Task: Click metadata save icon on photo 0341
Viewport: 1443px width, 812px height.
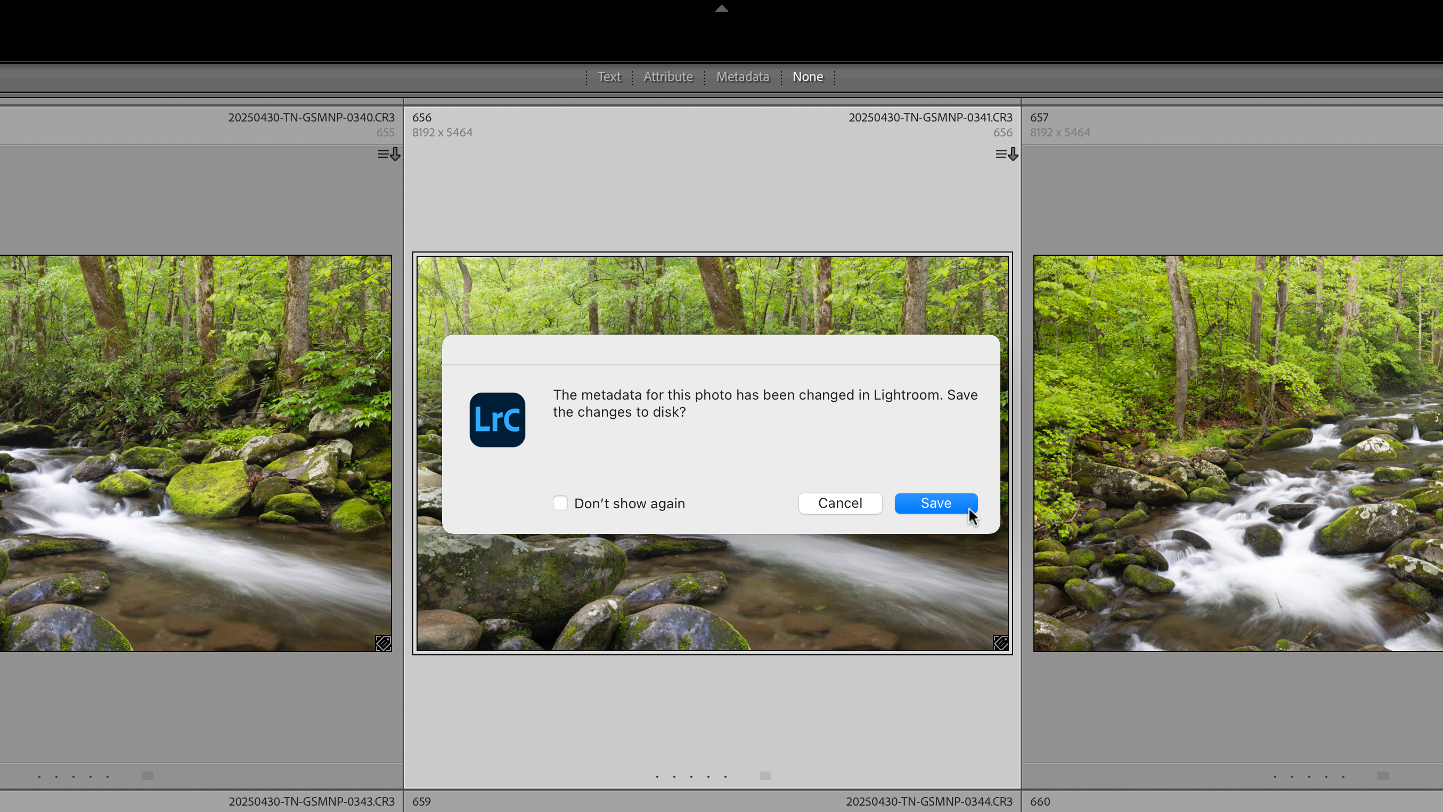Action: point(1007,154)
